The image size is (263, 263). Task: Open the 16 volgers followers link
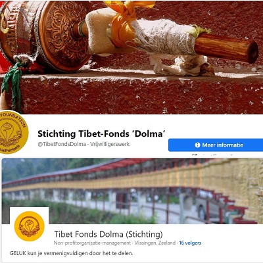[x=190, y=243]
